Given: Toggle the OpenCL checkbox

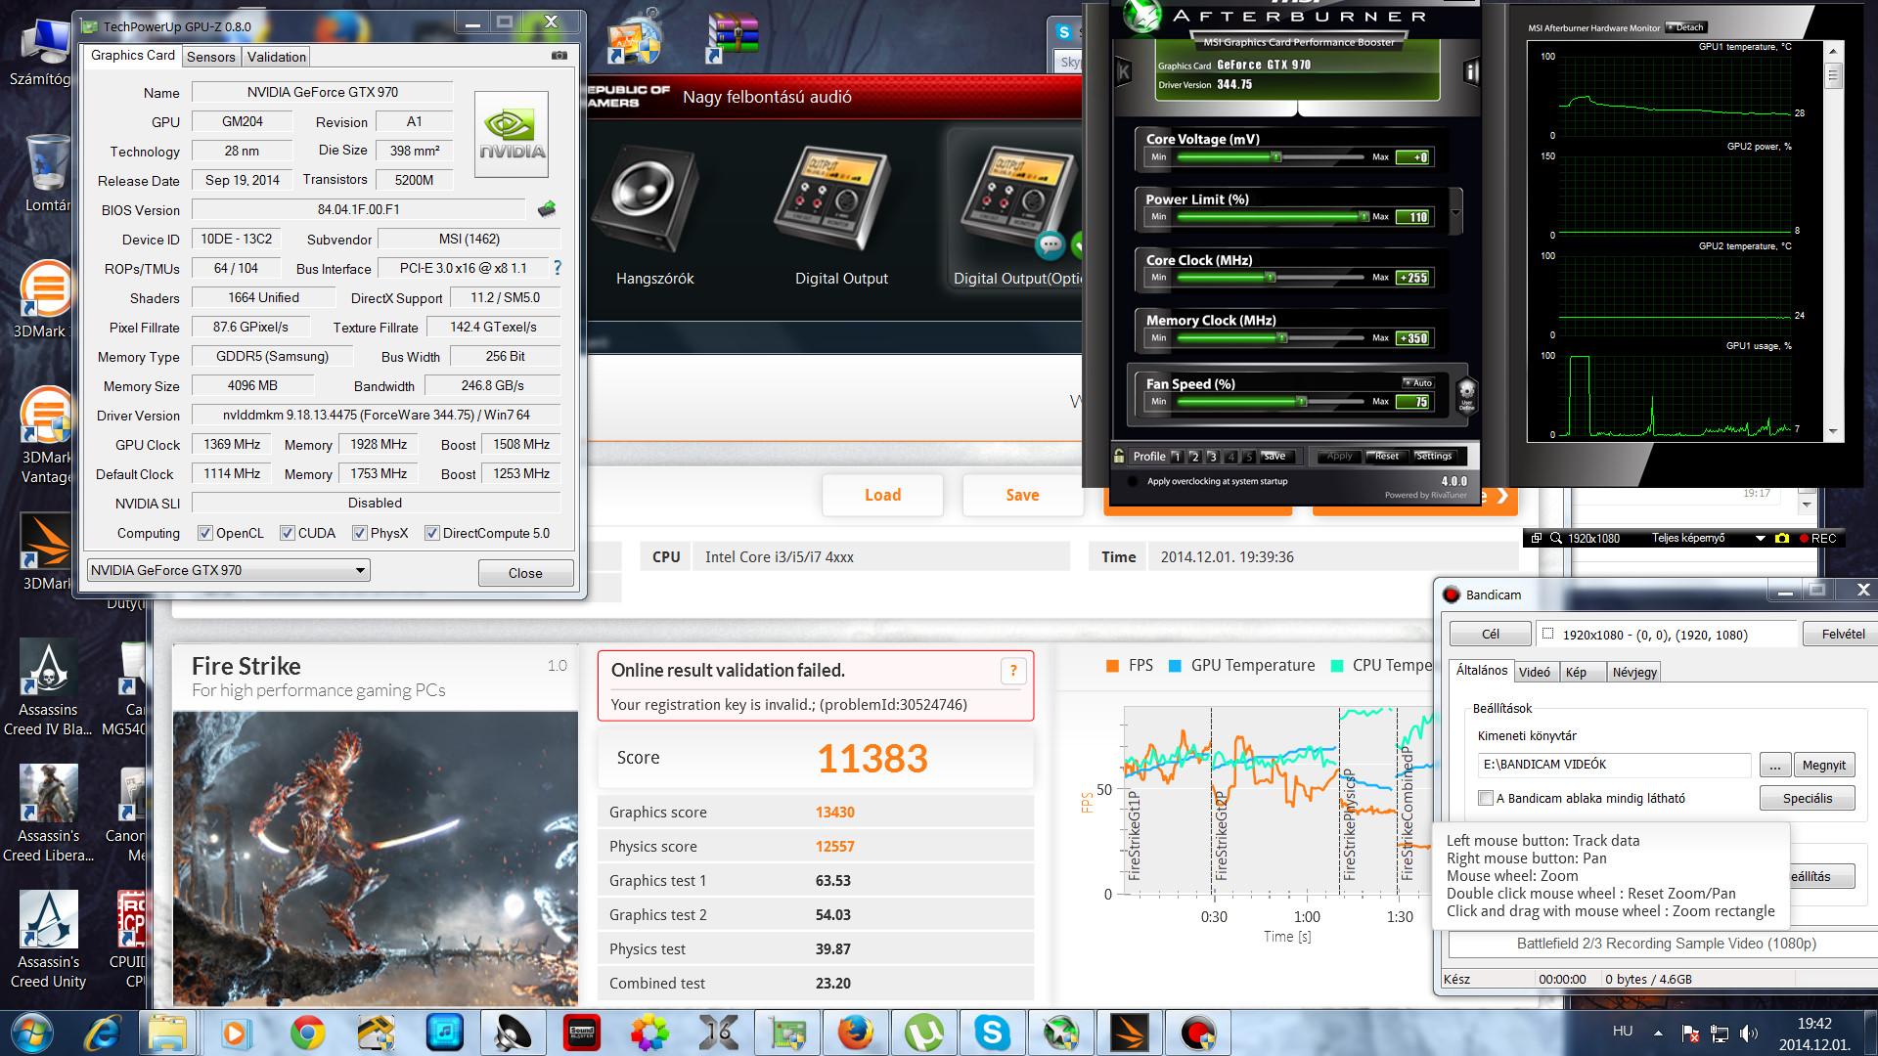Looking at the screenshot, I should 205,533.
